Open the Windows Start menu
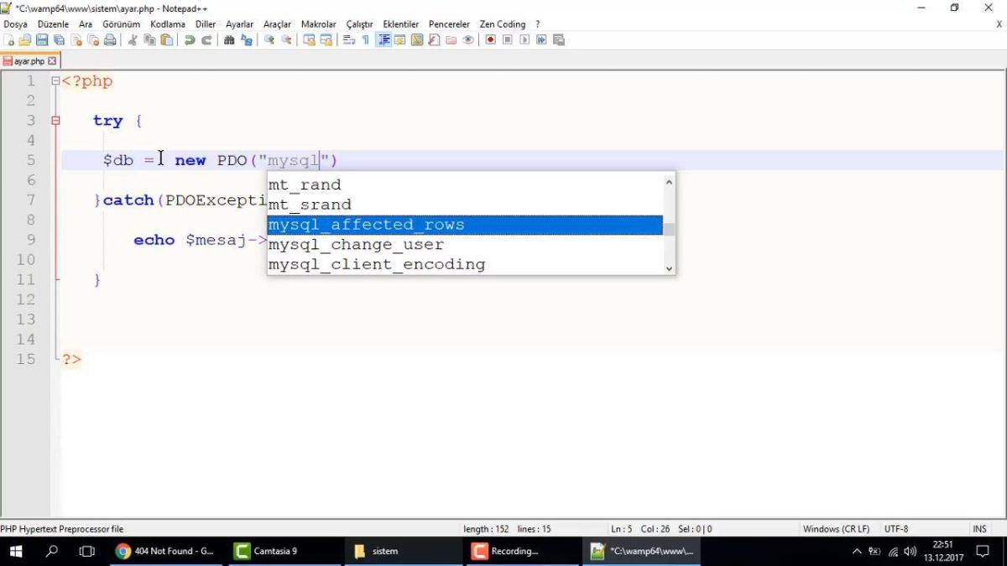 [x=16, y=552]
